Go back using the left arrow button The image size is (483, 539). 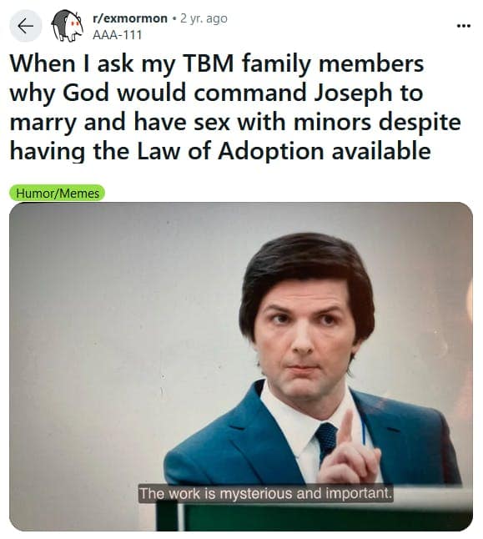pyautogui.click(x=25, y=26)
